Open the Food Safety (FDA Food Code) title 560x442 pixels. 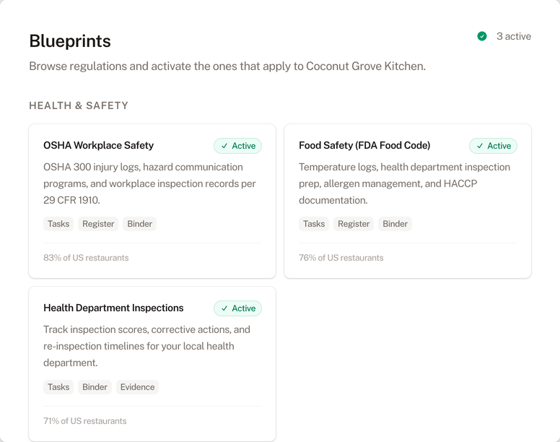click(x=364, y=145)
